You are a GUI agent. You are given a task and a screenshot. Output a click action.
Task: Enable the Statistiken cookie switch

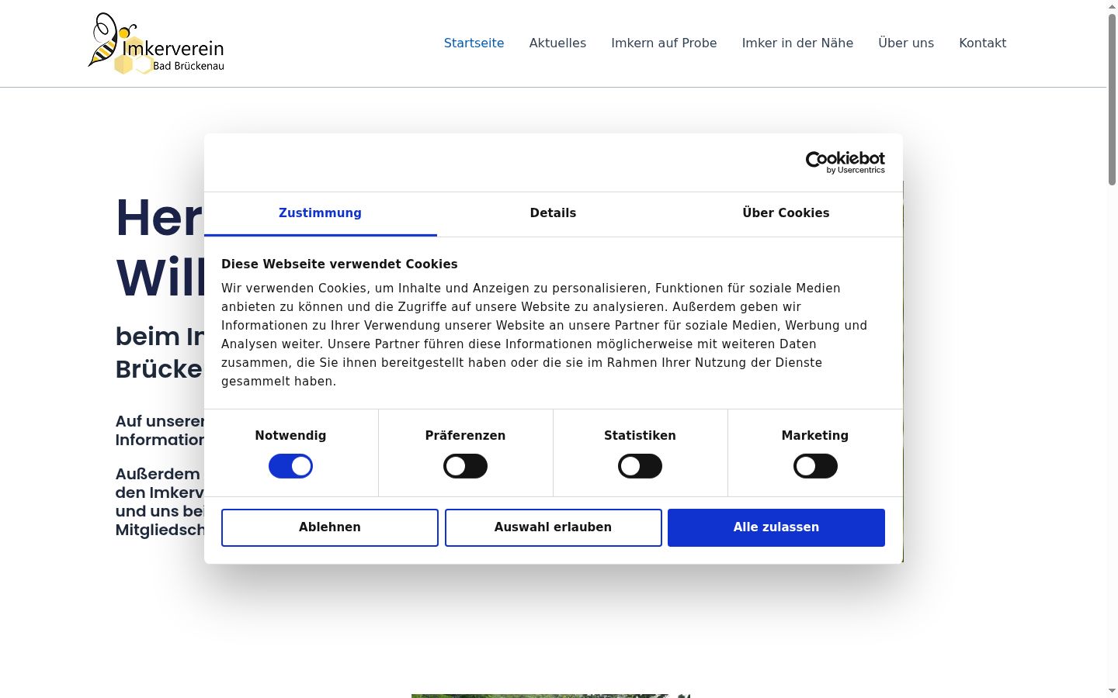pyautogui.click(x=640, y=466)
